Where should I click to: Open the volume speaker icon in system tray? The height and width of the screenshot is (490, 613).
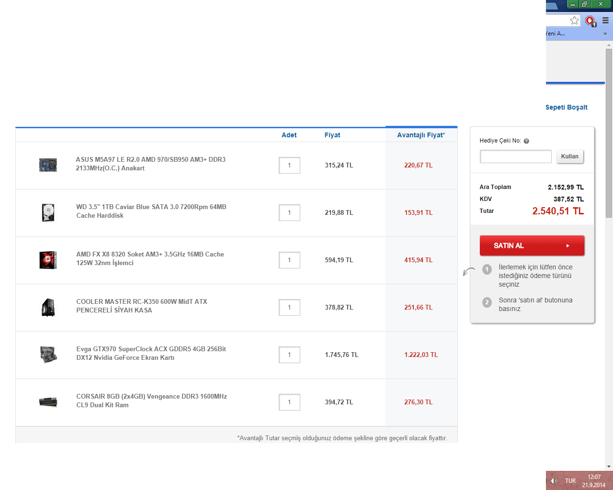pyautogui.click(x=554, y=481)
